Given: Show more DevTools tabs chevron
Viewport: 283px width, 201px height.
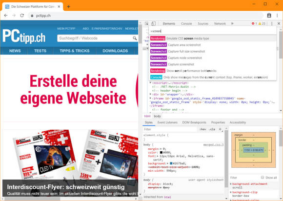Looking at the screenshot, I should tap(232, 23).
